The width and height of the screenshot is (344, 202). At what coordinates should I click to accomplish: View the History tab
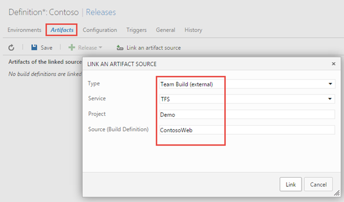[x=193, y=30]
